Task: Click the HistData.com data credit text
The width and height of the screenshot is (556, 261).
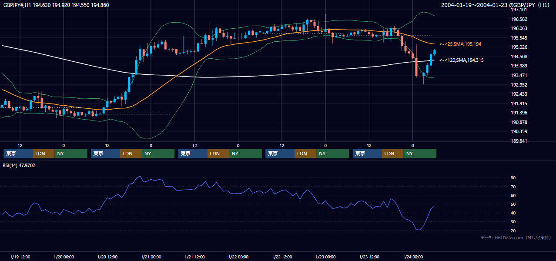Action: 516,238
